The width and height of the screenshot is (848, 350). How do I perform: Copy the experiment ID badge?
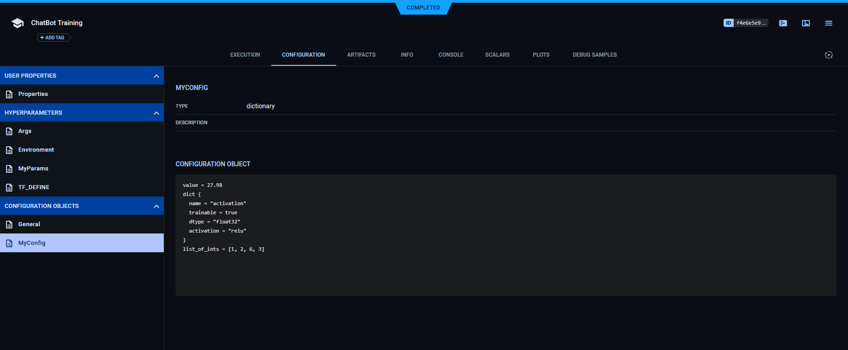click(x=745, y=23)
